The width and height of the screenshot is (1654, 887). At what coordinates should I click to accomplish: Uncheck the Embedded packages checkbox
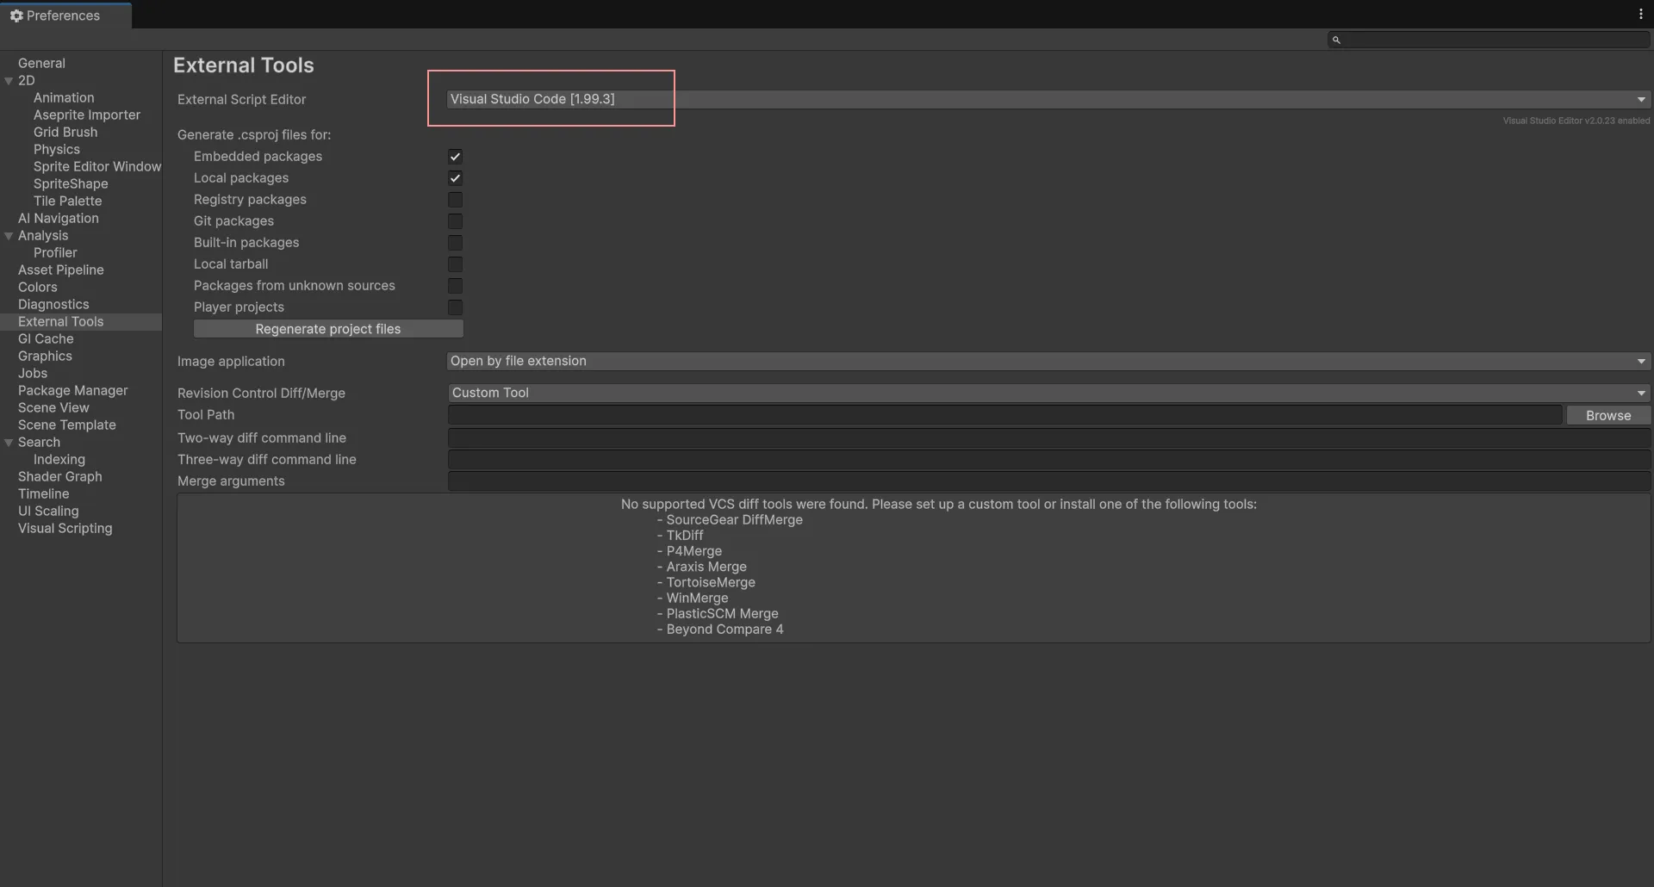455,157
